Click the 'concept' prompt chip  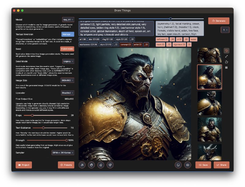pyautogui.click(x=126, y=44)
